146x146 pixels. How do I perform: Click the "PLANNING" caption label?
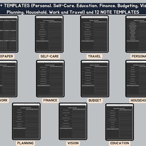click(25, 143)
